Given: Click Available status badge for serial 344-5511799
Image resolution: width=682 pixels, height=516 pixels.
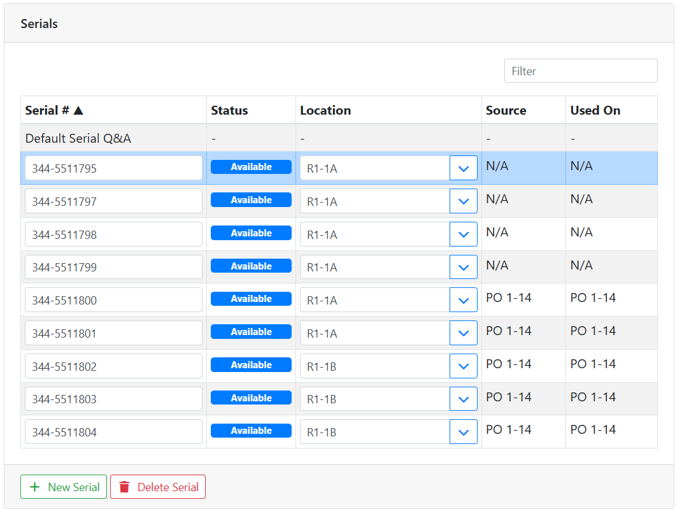Looking at the screenshot, I should click(251, 266).
